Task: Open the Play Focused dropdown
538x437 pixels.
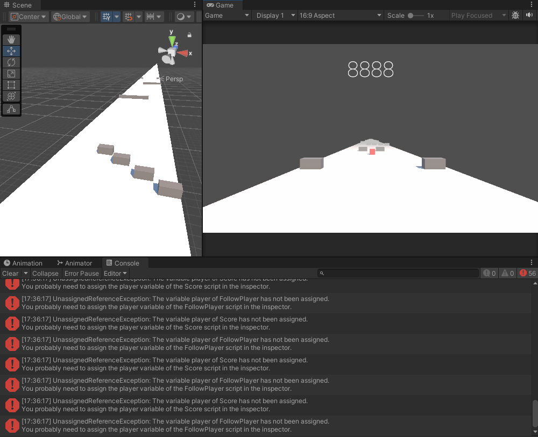Action: 478,16
